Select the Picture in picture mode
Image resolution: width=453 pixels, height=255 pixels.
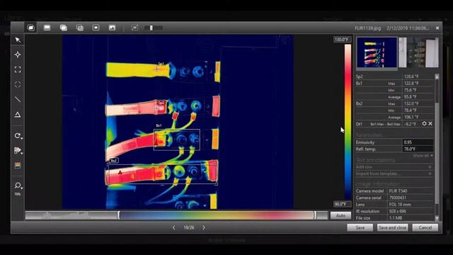tap(96, 28)
